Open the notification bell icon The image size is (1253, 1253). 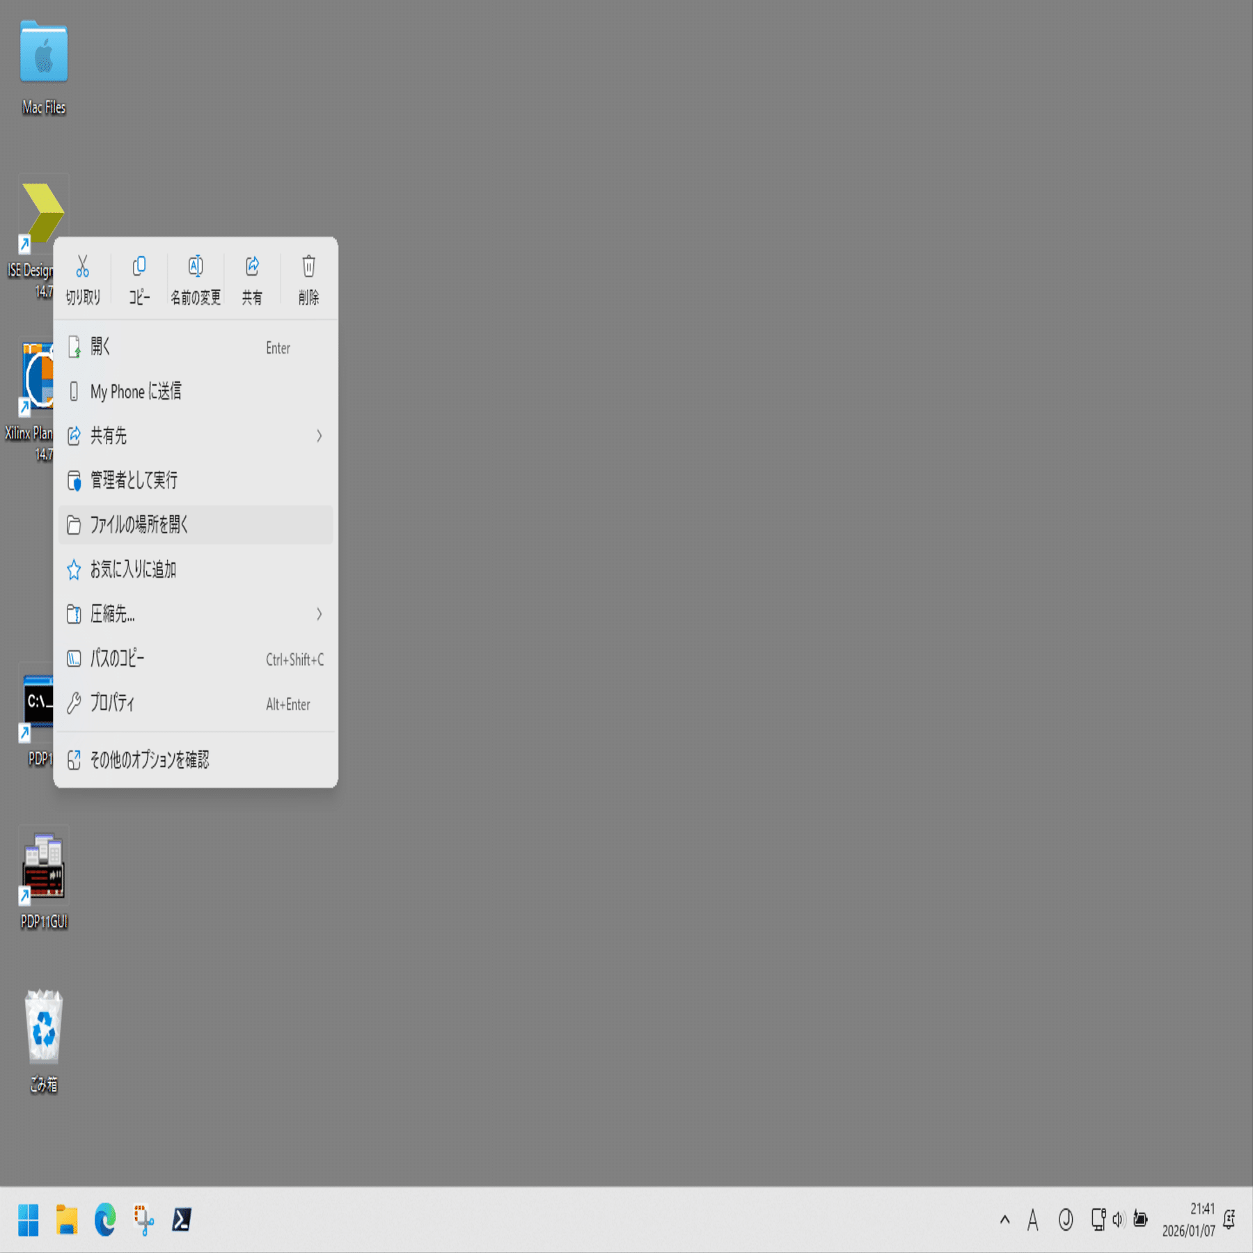coord(1229,1220)
